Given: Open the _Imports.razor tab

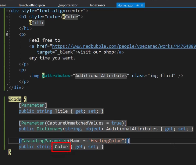Looking at the screenshot, I should [68, 5].
